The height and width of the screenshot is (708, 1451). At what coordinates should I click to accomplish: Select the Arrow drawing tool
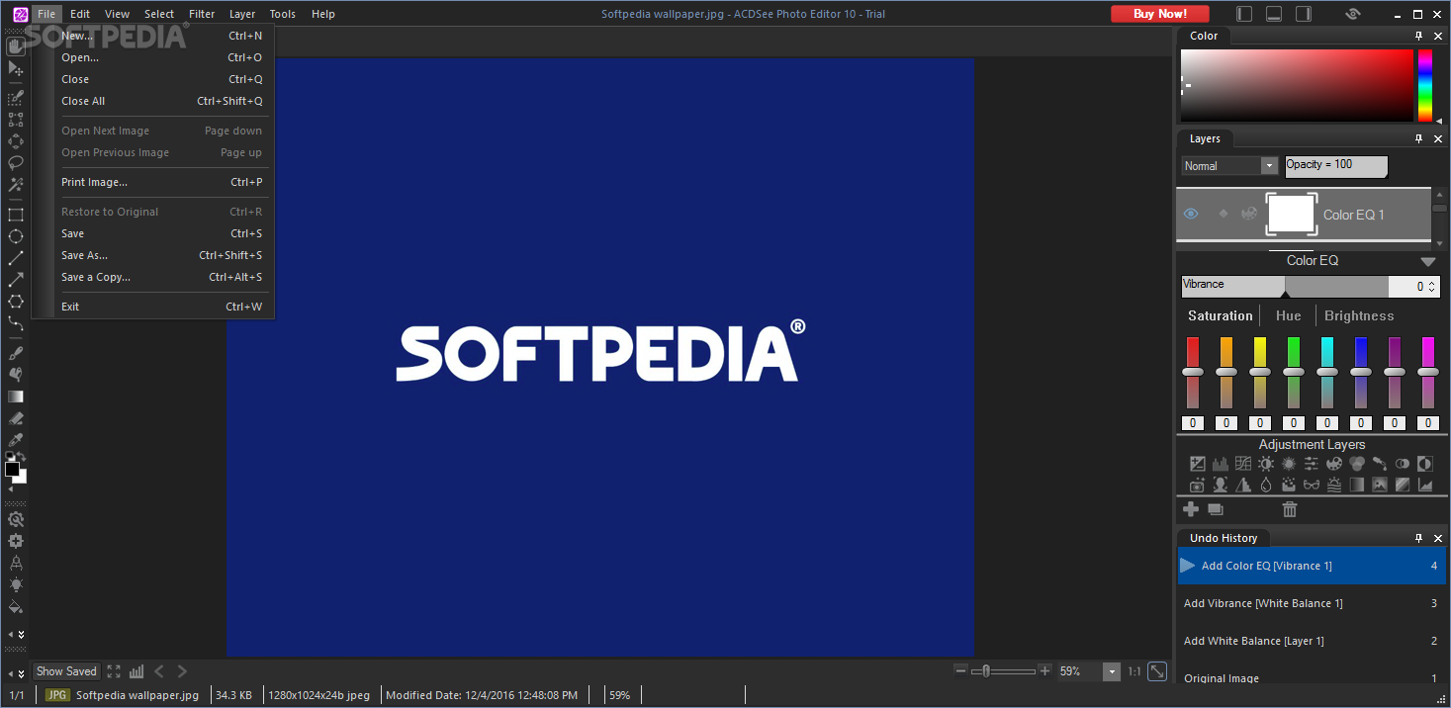[x=15, y=280]
